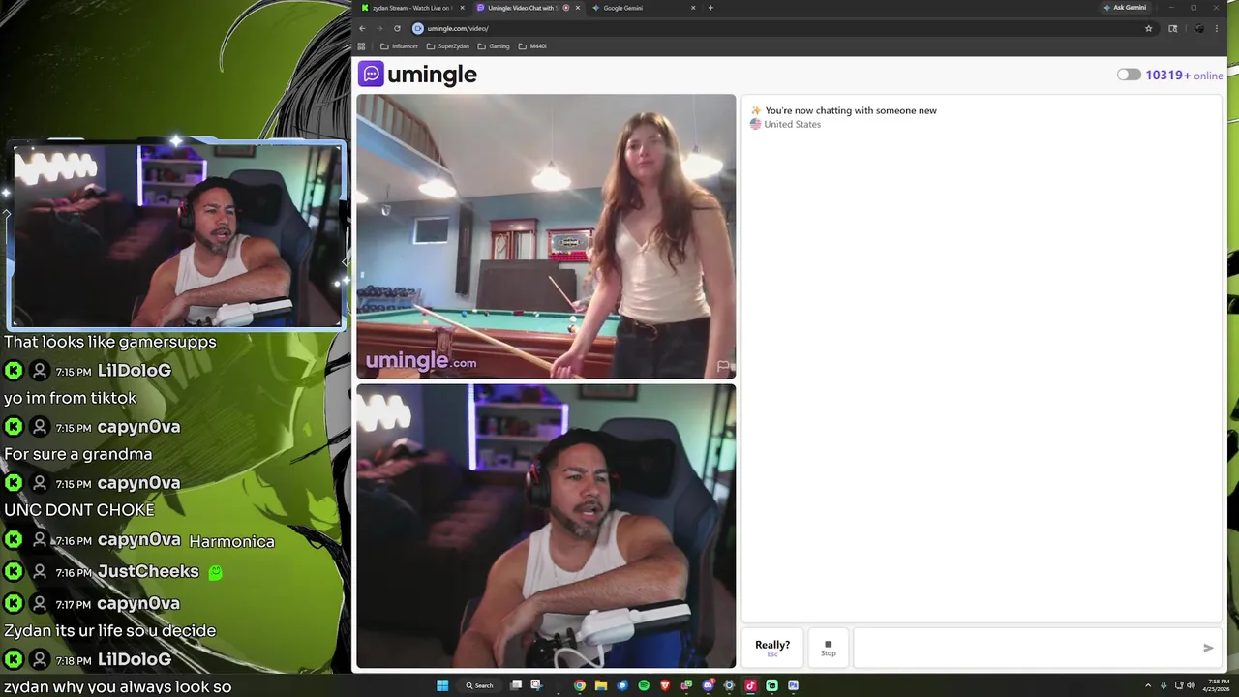Click the umingle logo
The image size is (1239, 697).
point(418,75)
